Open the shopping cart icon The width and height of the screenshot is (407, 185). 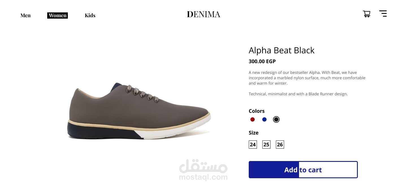pos(367,14)
